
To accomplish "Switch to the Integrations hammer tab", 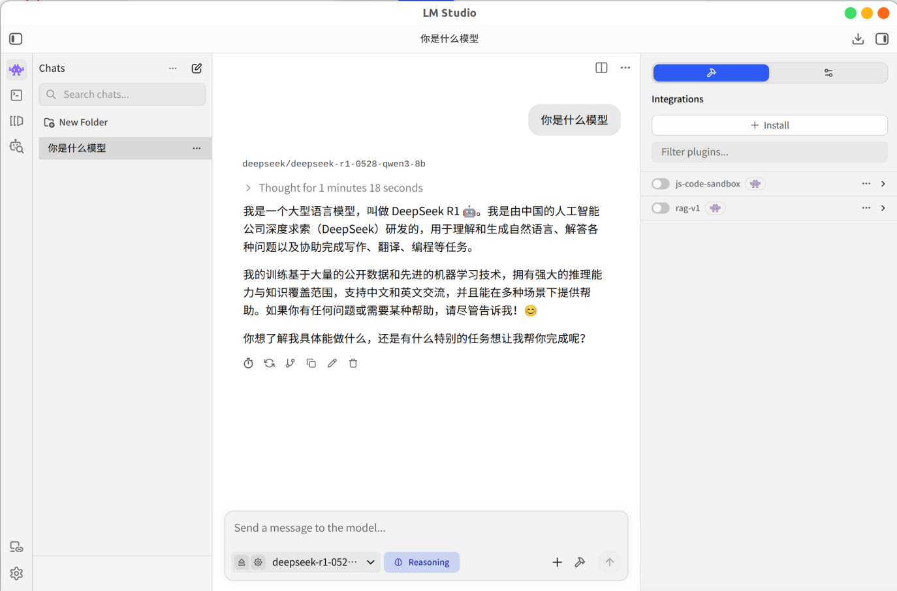I will [x=711, y=73].
